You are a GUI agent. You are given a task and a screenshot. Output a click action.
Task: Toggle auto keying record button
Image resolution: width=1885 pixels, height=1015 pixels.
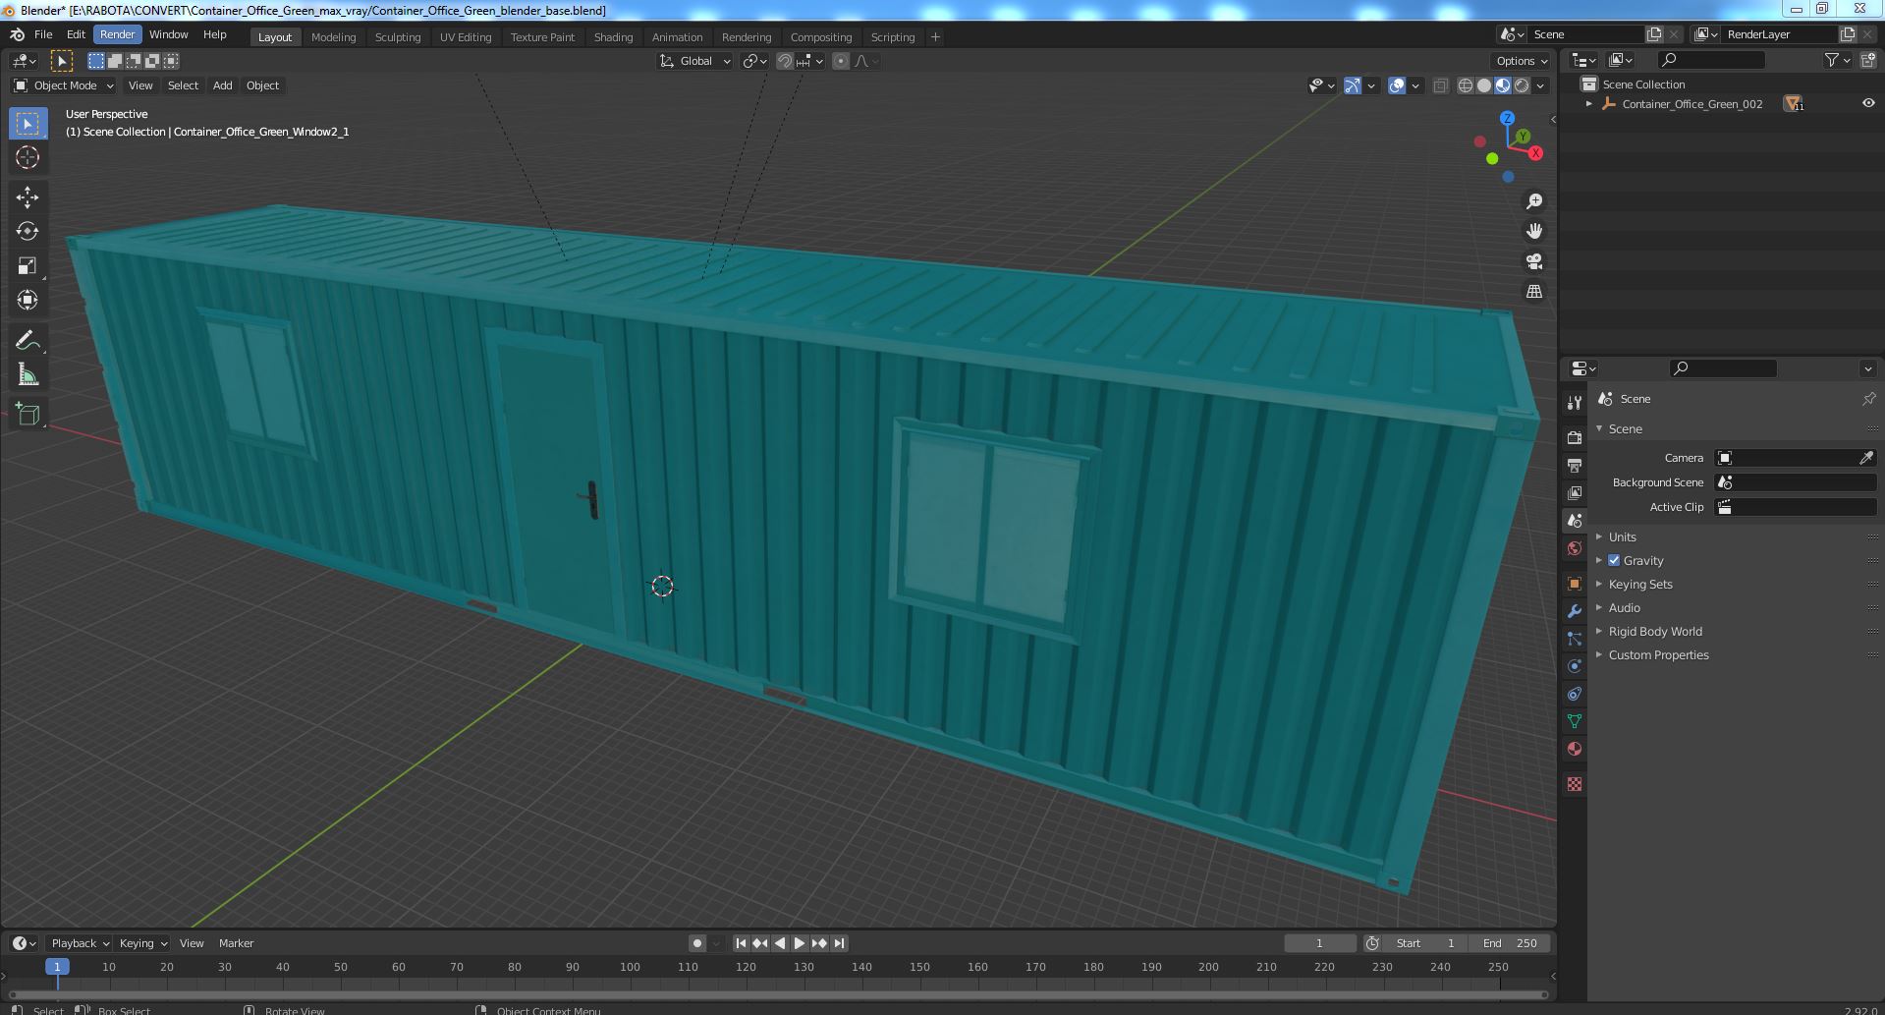coord(697,943)
